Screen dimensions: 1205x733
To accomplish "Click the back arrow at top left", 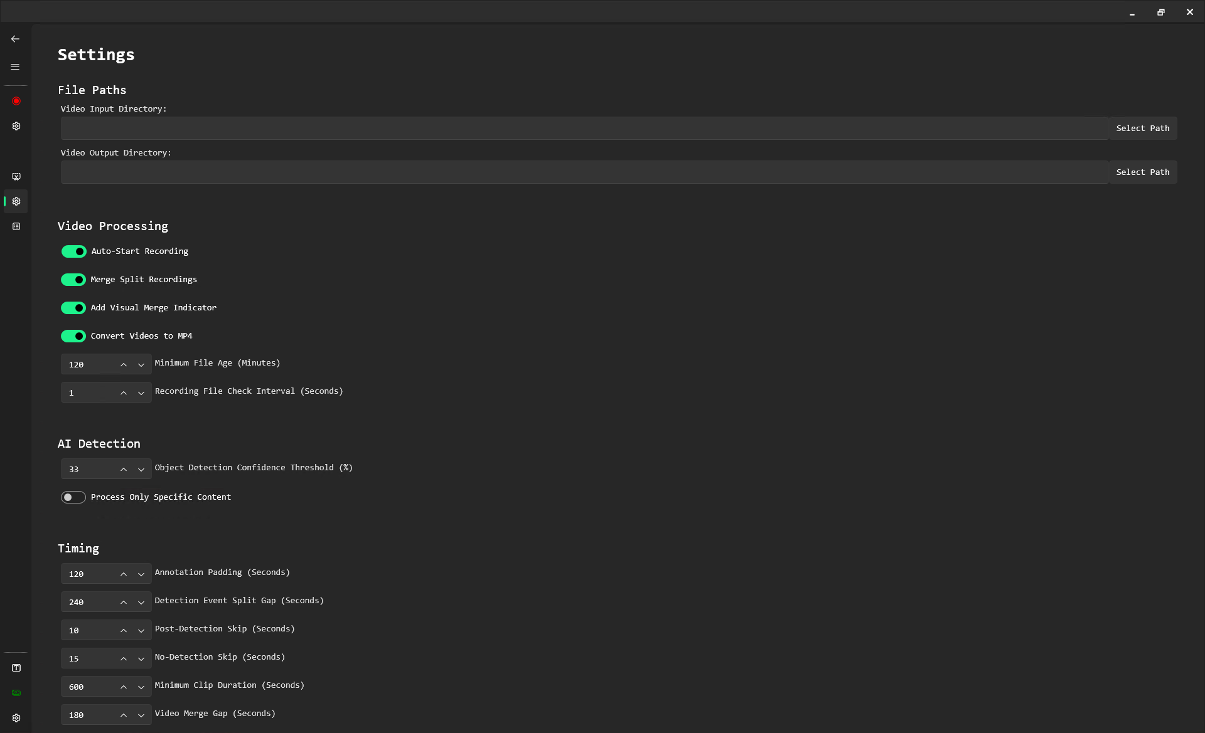I will tap(15, 38).
